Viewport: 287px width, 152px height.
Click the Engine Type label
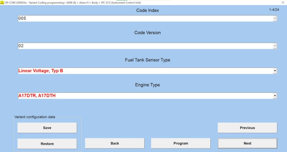click(147, 85)
